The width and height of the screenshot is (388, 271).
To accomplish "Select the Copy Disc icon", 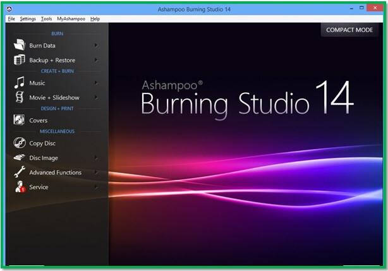I will pyautogui.click(x=20, y=143).
